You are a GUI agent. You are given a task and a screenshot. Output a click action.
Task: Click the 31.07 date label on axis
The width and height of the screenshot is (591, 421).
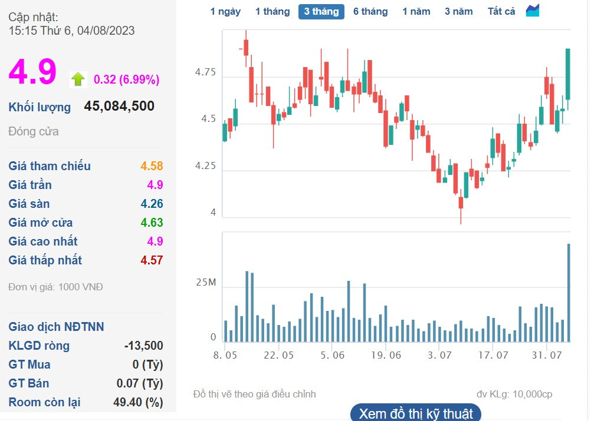[x=547, y=355]
